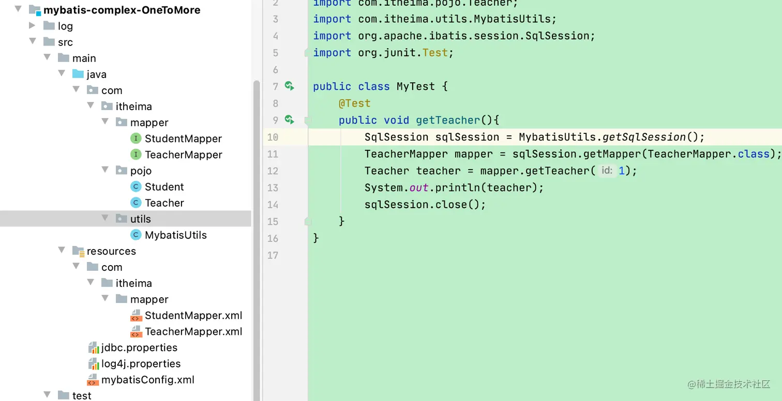Collapse the utils package
The image size is (782, 401).
[106, 218]
